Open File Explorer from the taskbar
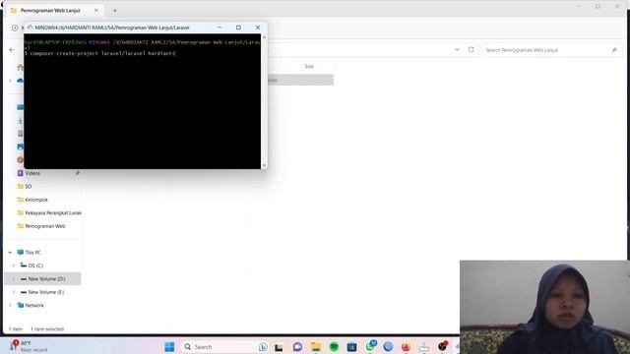The image size is (630, 354). [x=316, y=347]
